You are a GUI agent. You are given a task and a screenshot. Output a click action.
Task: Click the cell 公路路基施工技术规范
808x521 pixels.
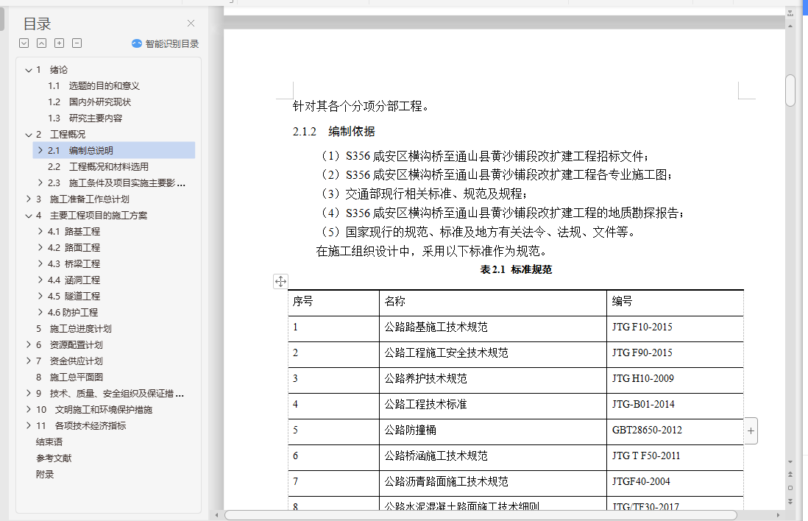click(493, 329)
